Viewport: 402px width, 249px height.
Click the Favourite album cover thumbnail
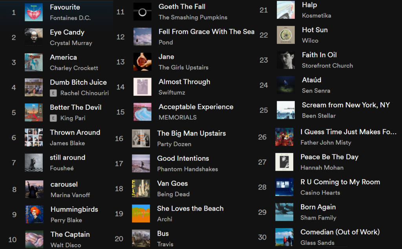pos(33,12)
